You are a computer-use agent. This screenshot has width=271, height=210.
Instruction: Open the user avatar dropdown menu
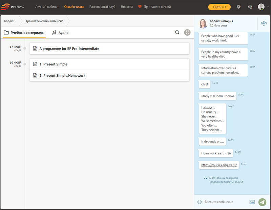pyautogui.click(x=263, y=7)
